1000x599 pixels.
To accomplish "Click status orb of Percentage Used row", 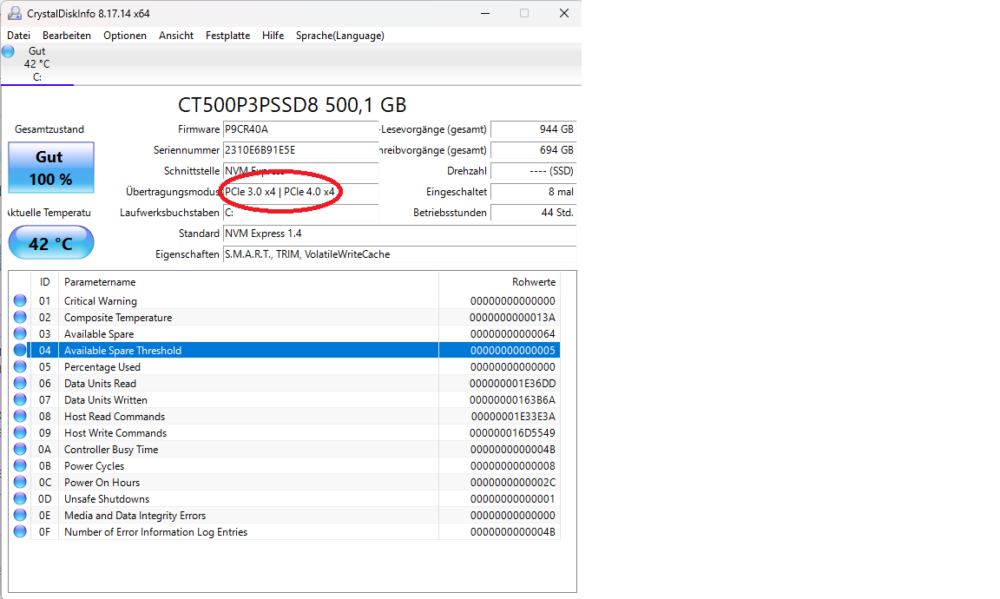I will click(20, 367).
